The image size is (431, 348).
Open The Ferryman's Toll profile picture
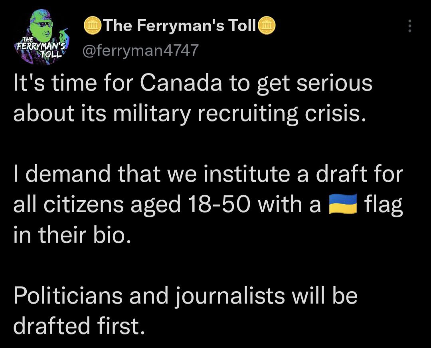[x=41, y=37]
